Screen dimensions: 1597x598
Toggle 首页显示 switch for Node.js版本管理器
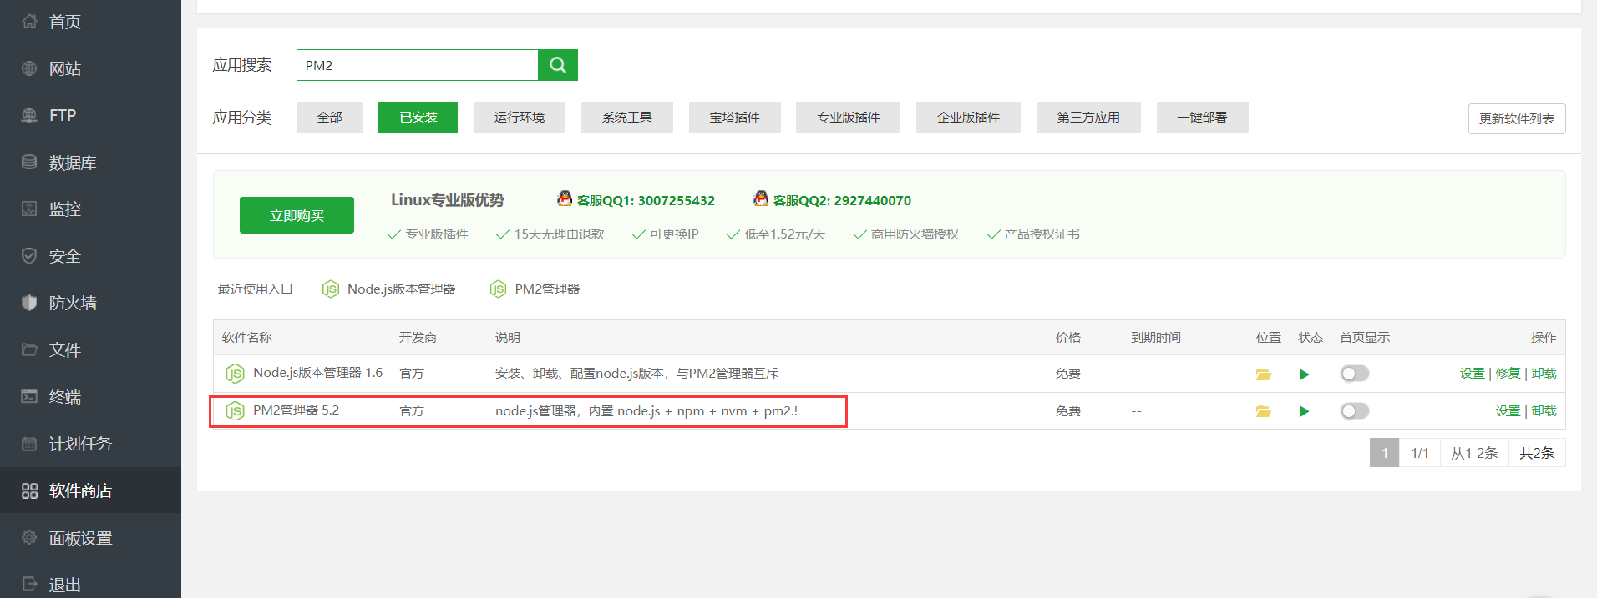click(1354, 374)
